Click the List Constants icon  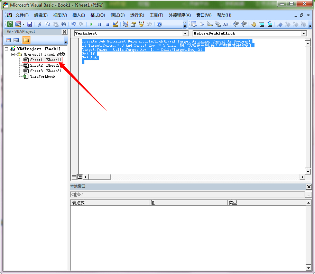point(202,24)
